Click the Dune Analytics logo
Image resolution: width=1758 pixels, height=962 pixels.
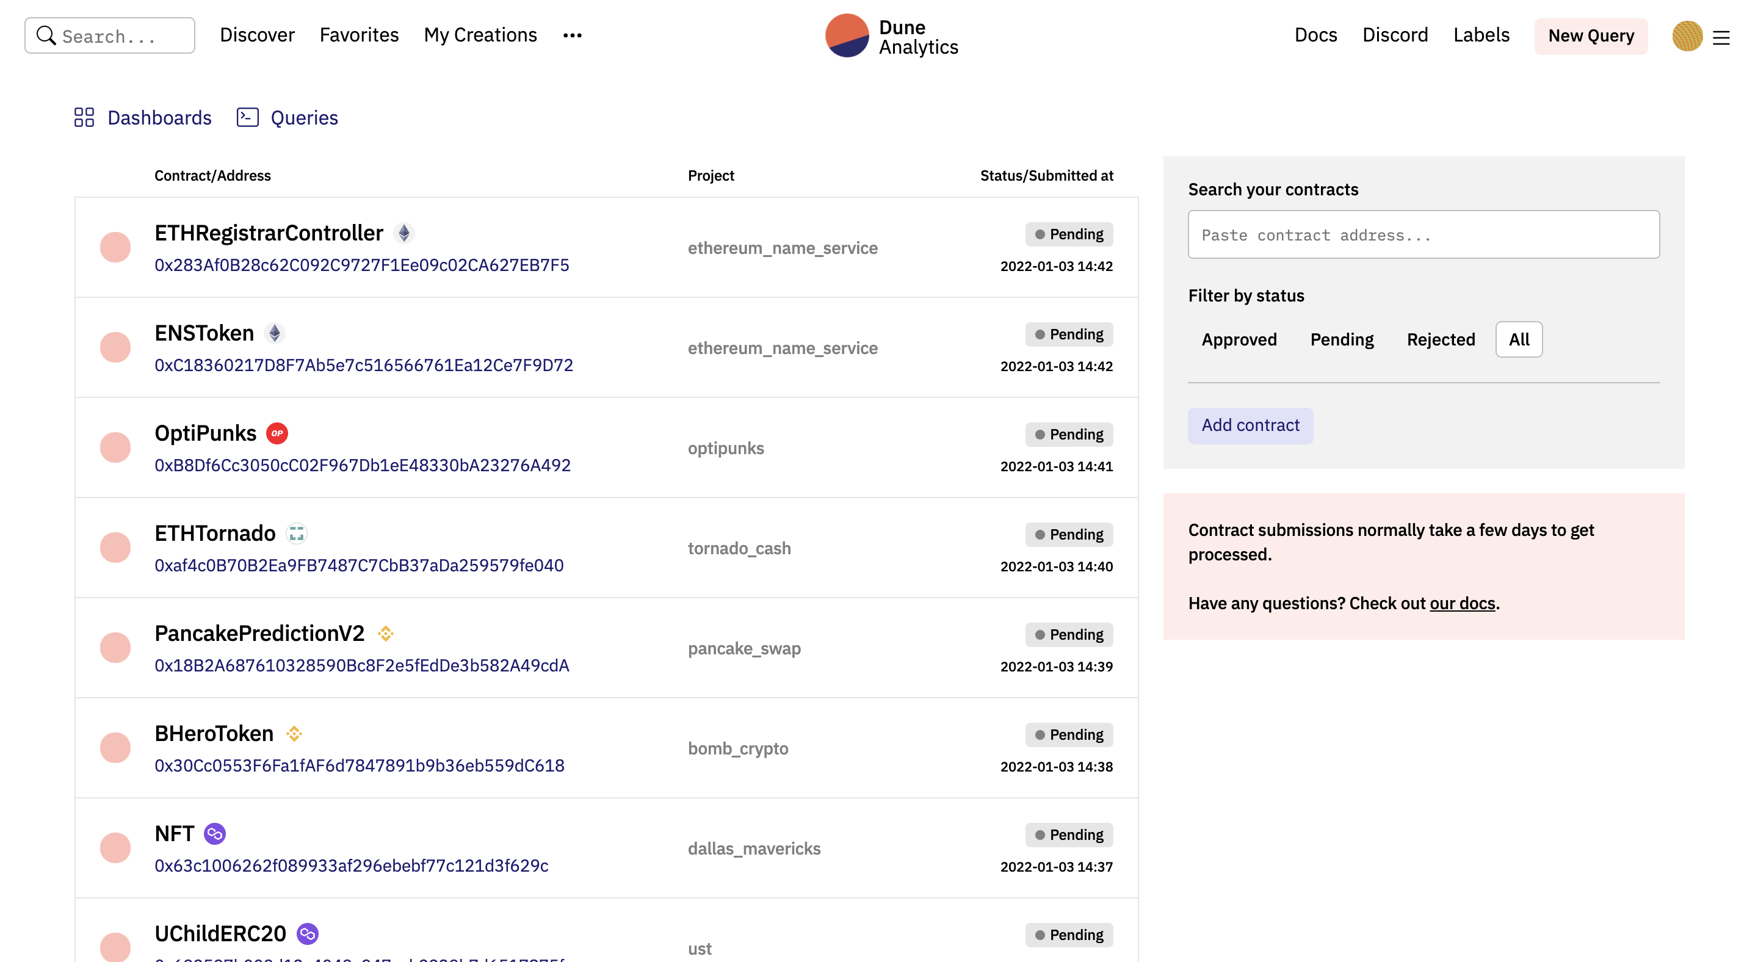pyautogui.click(x=892, y=36)
